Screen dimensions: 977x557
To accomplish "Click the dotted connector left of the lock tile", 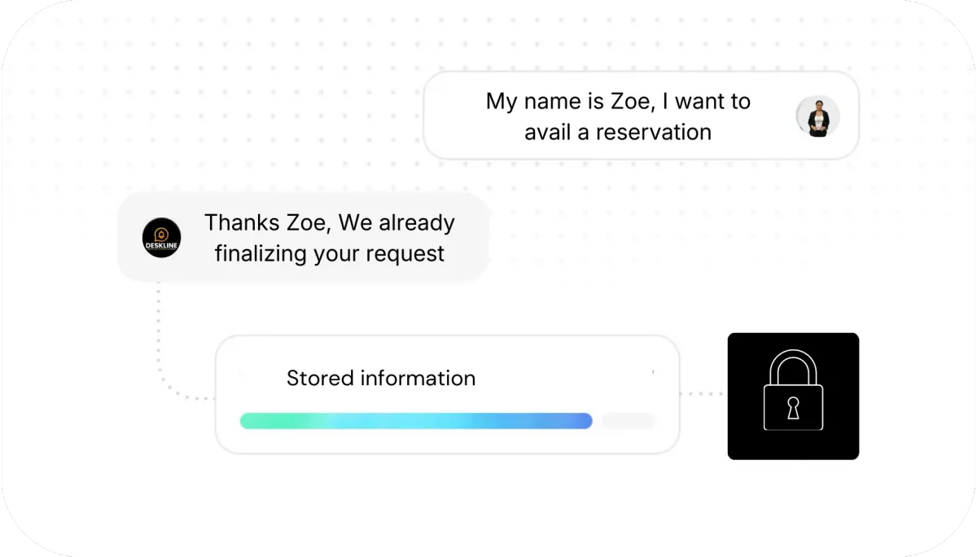I will pos(702,394).
